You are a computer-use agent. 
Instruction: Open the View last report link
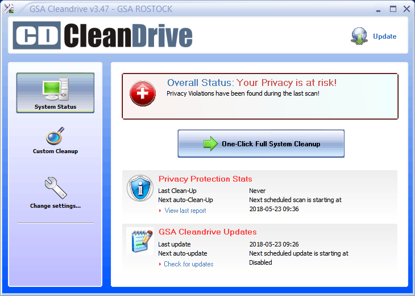185,211
